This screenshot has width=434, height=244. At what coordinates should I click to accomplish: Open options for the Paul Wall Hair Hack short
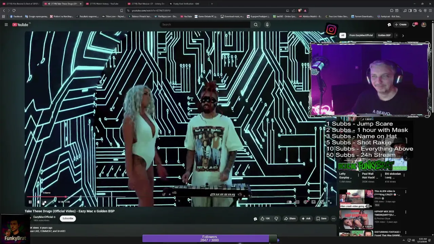point(381,175)
